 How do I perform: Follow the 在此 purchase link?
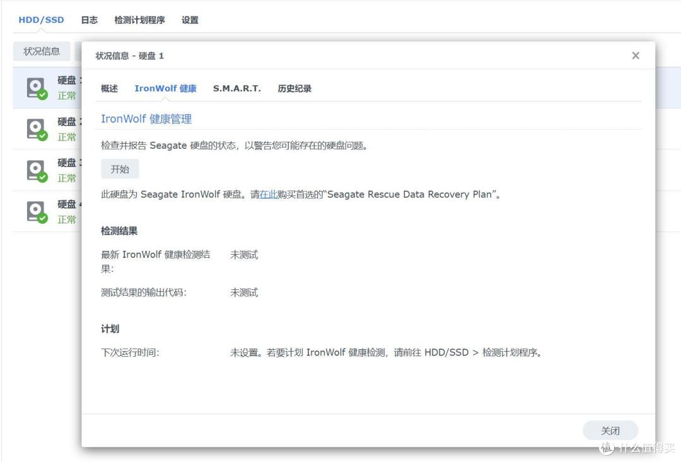tap(269, 194)
